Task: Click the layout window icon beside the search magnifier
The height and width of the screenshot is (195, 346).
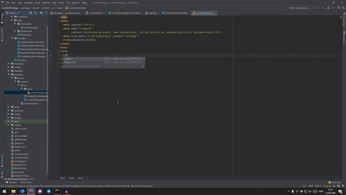Action: [x=339, y=8]
